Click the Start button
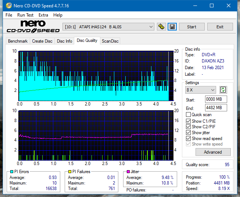240x197 pixels. click(x=191, y=27)
